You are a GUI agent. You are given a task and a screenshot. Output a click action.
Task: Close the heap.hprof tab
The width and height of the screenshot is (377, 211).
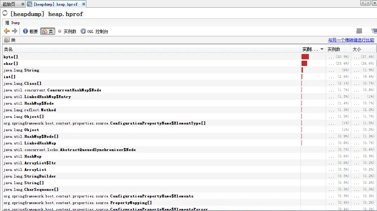84,4
